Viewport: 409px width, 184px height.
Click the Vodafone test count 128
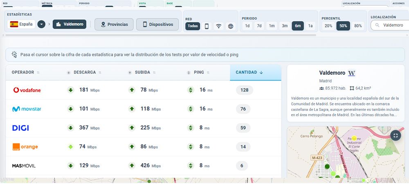coord(245,90)
